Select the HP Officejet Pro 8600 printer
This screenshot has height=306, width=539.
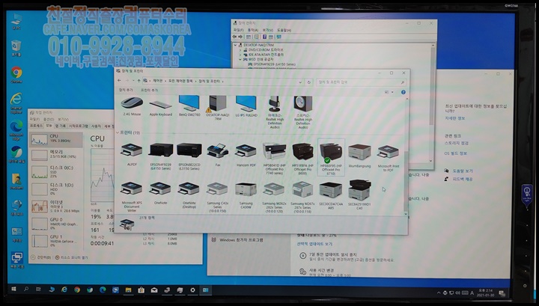pos(302,159)
